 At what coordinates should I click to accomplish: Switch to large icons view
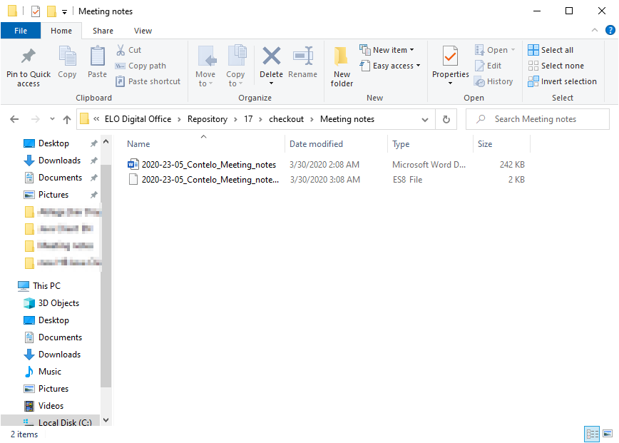[608, 433]
